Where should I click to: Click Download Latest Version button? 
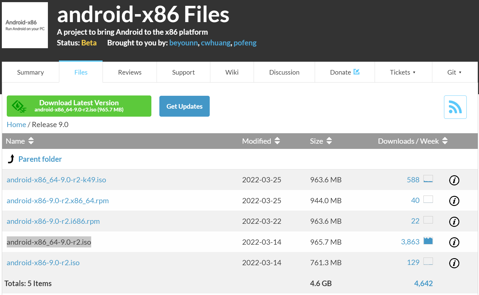tap(79, 106)
